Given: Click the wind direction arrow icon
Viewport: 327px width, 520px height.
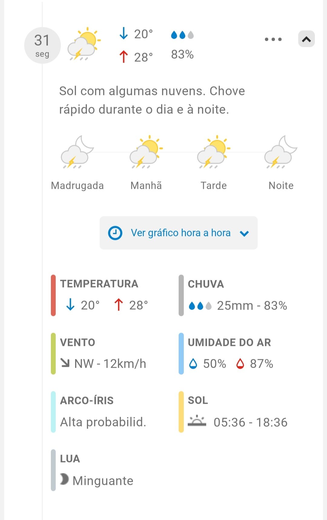Looking at the screenshot, I should [x=65, y=363].
